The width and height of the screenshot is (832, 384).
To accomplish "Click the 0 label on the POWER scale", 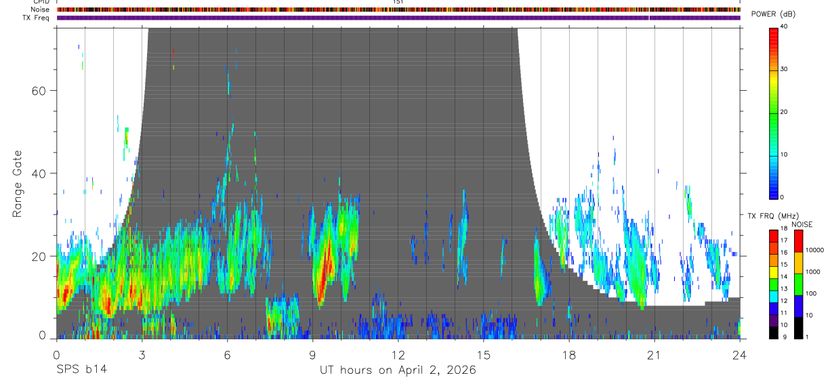I will tap(781, 197).
